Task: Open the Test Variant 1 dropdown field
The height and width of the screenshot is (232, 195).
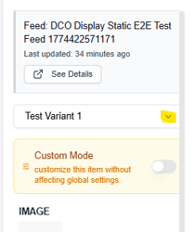Action: 96,117
